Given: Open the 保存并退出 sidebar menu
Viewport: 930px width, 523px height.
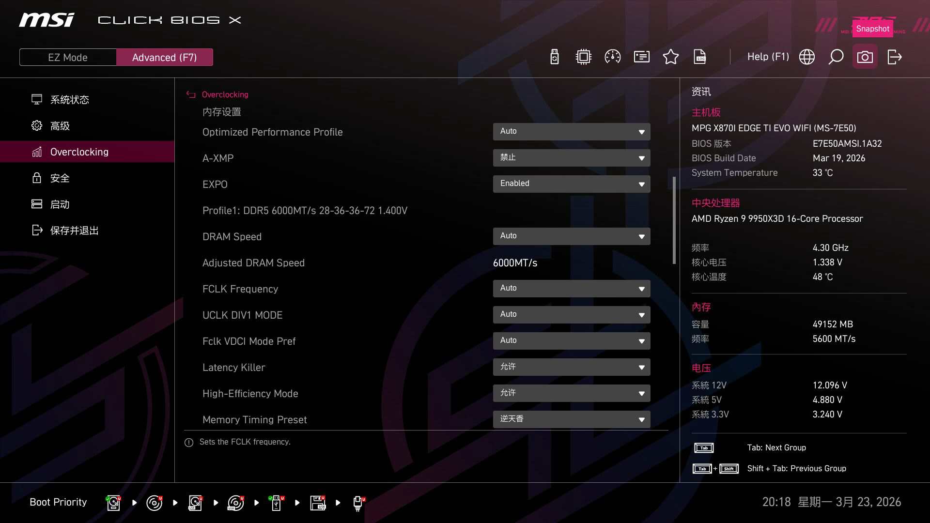Looking at the screenshot, I should (x=74, y=231).
